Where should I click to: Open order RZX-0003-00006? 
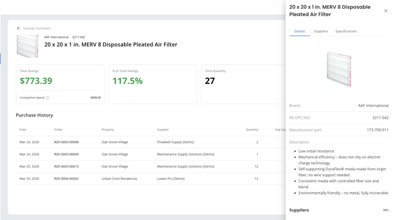pyautogui.click(x=66, y=142)
